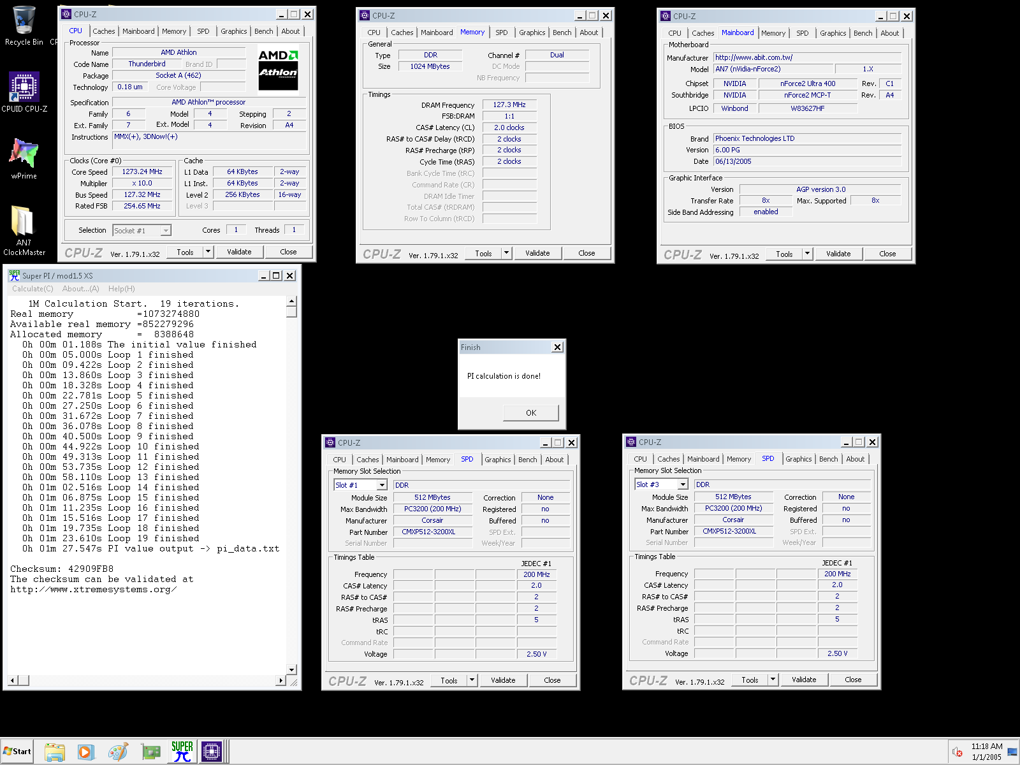Click the muted volume tray icon
1020x765 pixels.
coord(958,752)
